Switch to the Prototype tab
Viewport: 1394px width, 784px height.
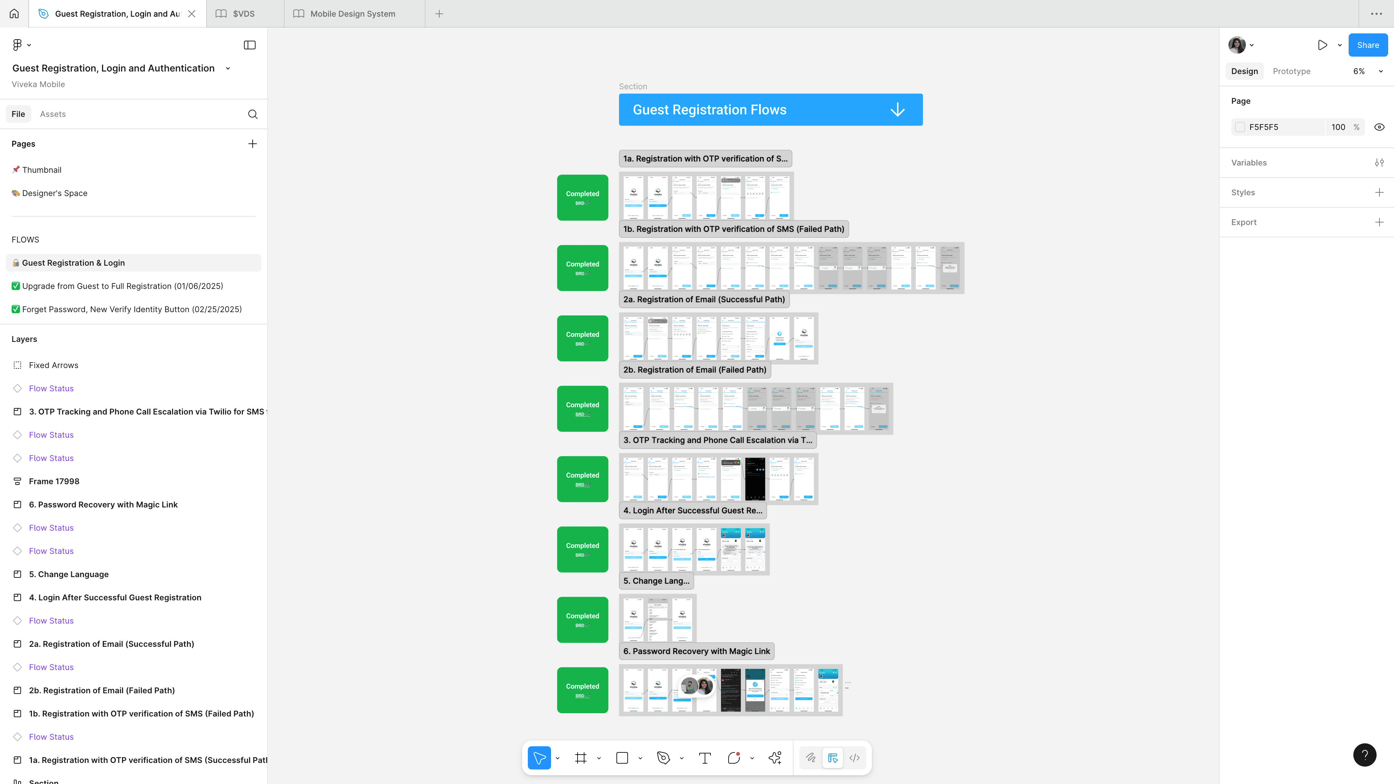(x=1291, y=72)
